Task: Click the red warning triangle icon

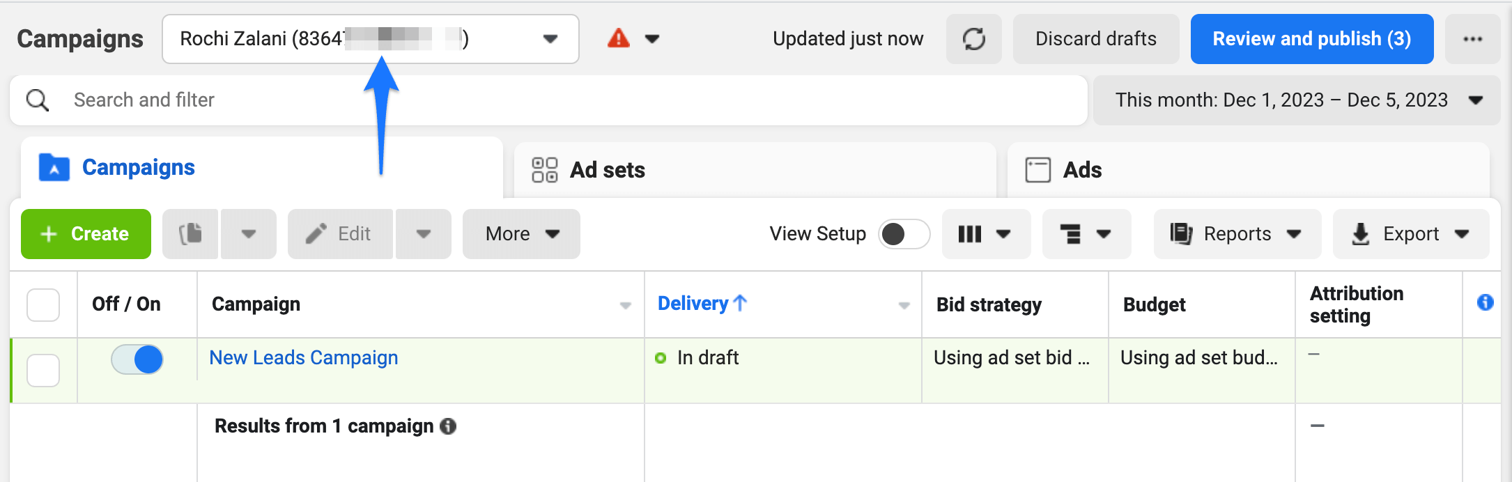Action: (x=618, y=38)
